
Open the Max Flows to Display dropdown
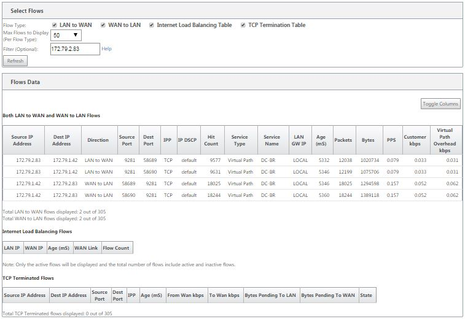pos(66,35)
